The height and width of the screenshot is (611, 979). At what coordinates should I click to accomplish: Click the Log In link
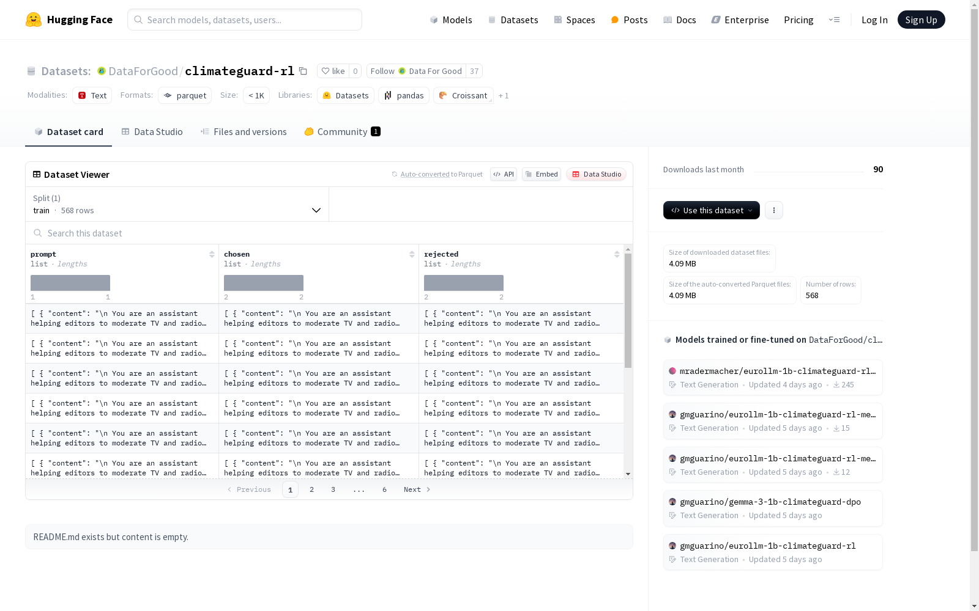pos(874,20)
